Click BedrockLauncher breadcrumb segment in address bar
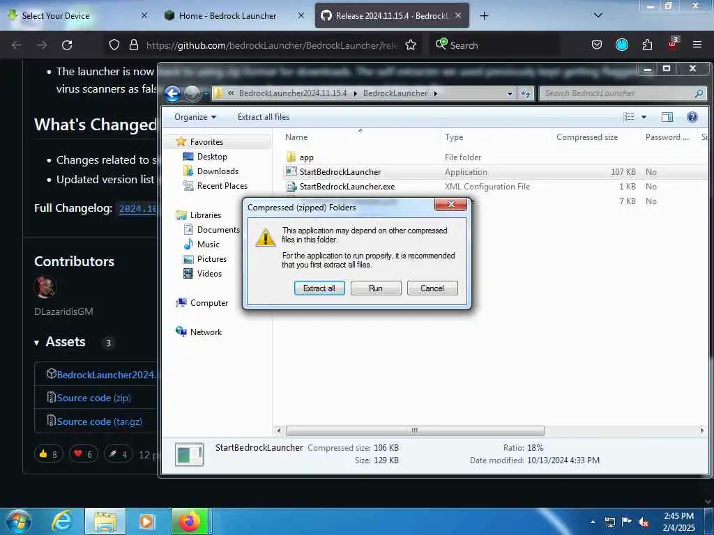Image resolution: width=714 pixels, height=535 pixels. (x=395, y=93)
